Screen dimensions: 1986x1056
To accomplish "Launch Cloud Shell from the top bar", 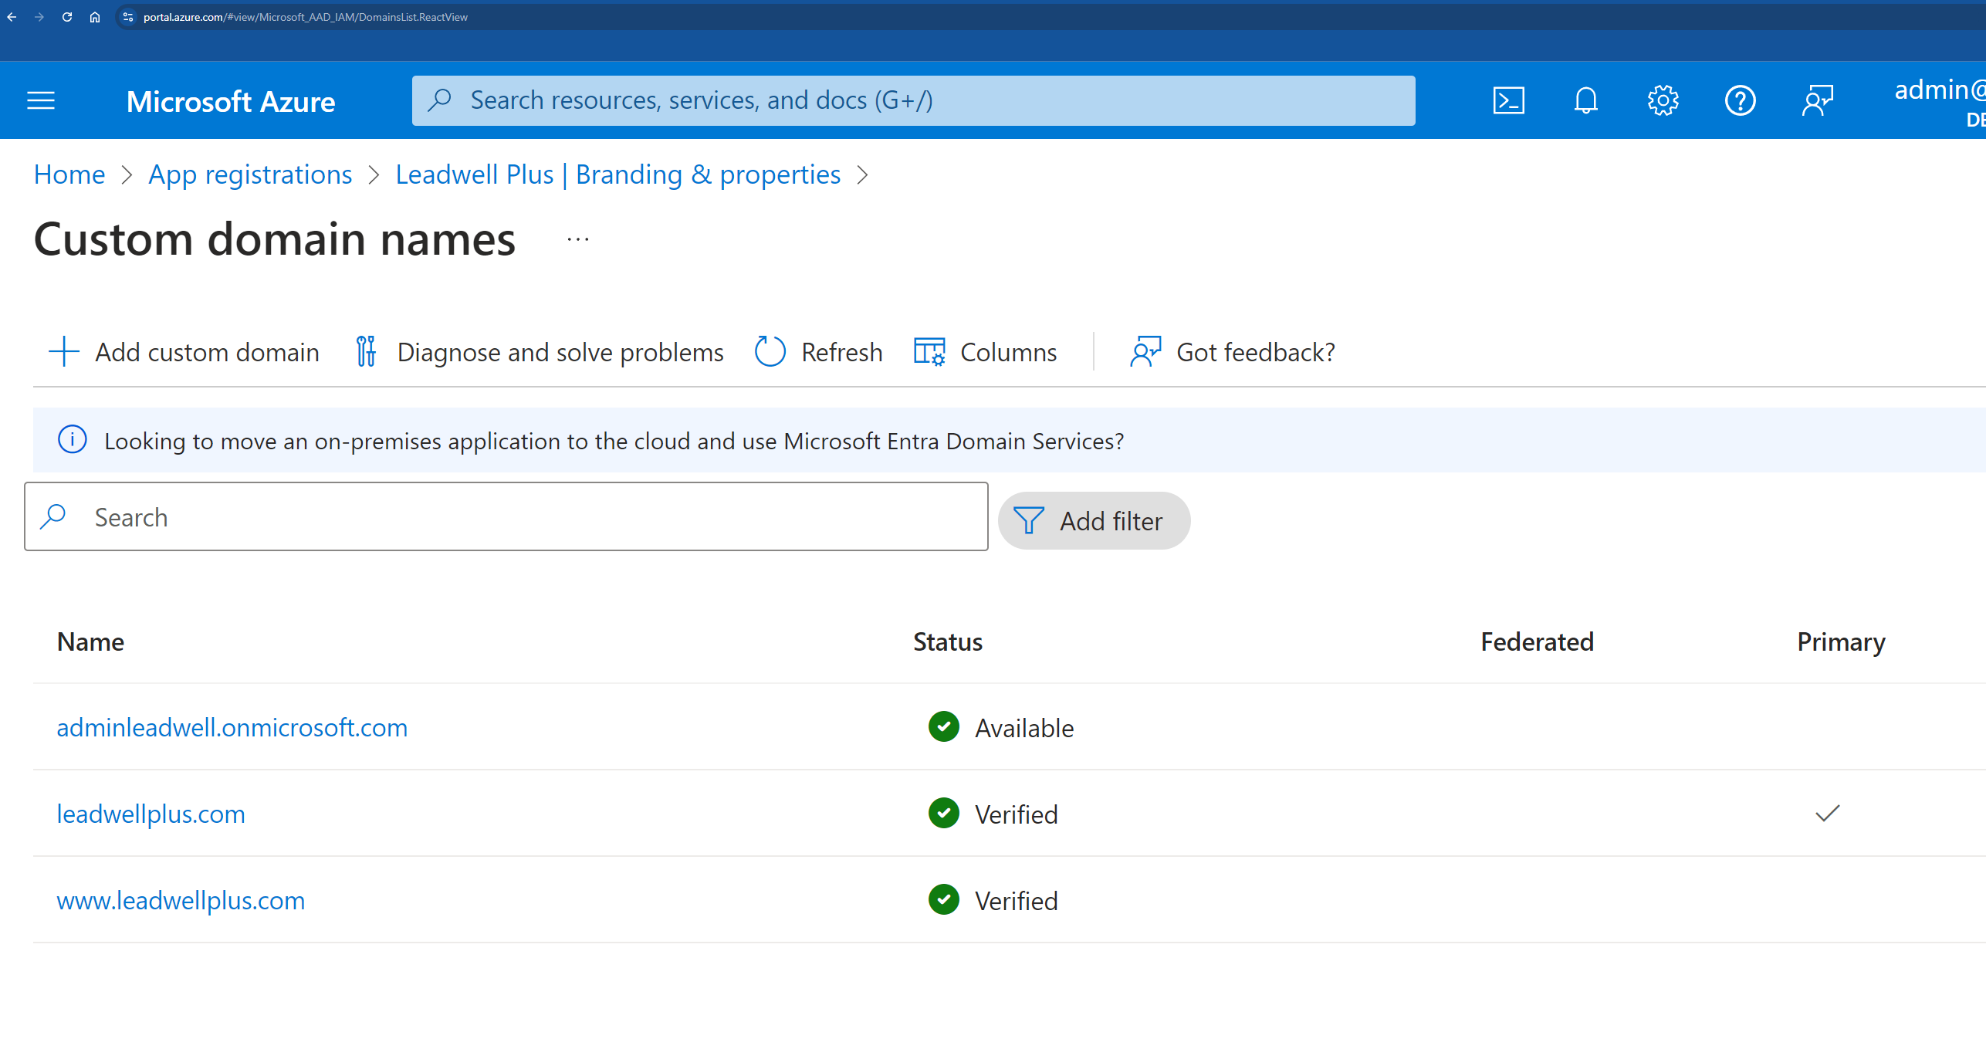I will [1508, 100].
